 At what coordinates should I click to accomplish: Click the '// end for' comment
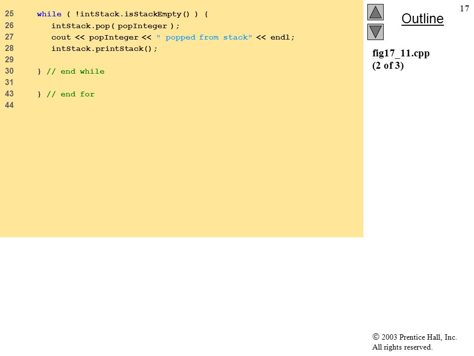(71, 94)
